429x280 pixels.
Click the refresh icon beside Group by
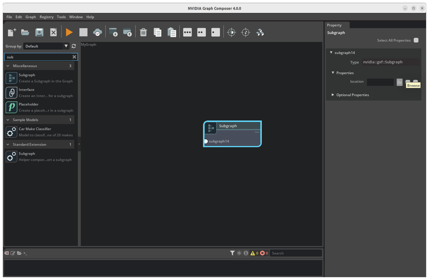pos(73,46)
